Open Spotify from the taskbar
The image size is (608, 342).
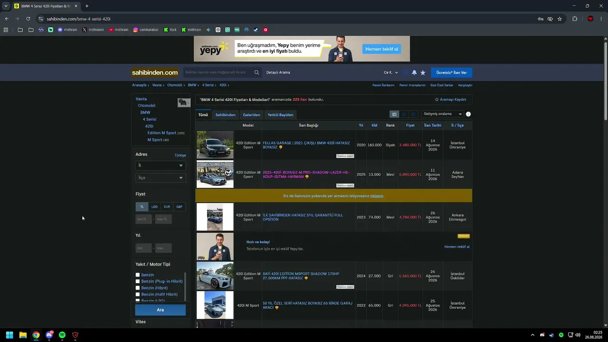[x=62, y=335]
